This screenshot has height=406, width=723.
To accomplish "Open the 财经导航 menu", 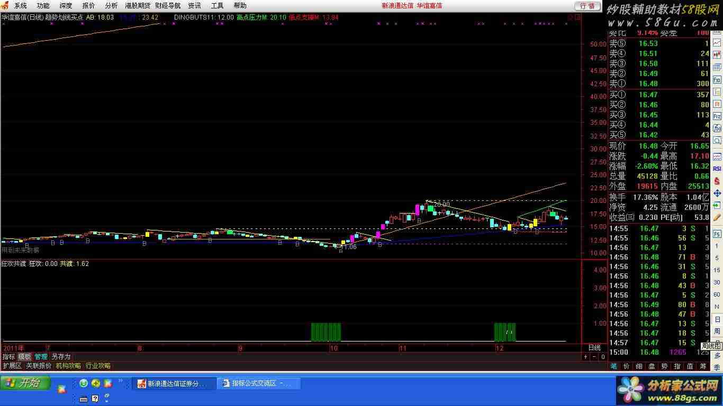I will 168,5.
